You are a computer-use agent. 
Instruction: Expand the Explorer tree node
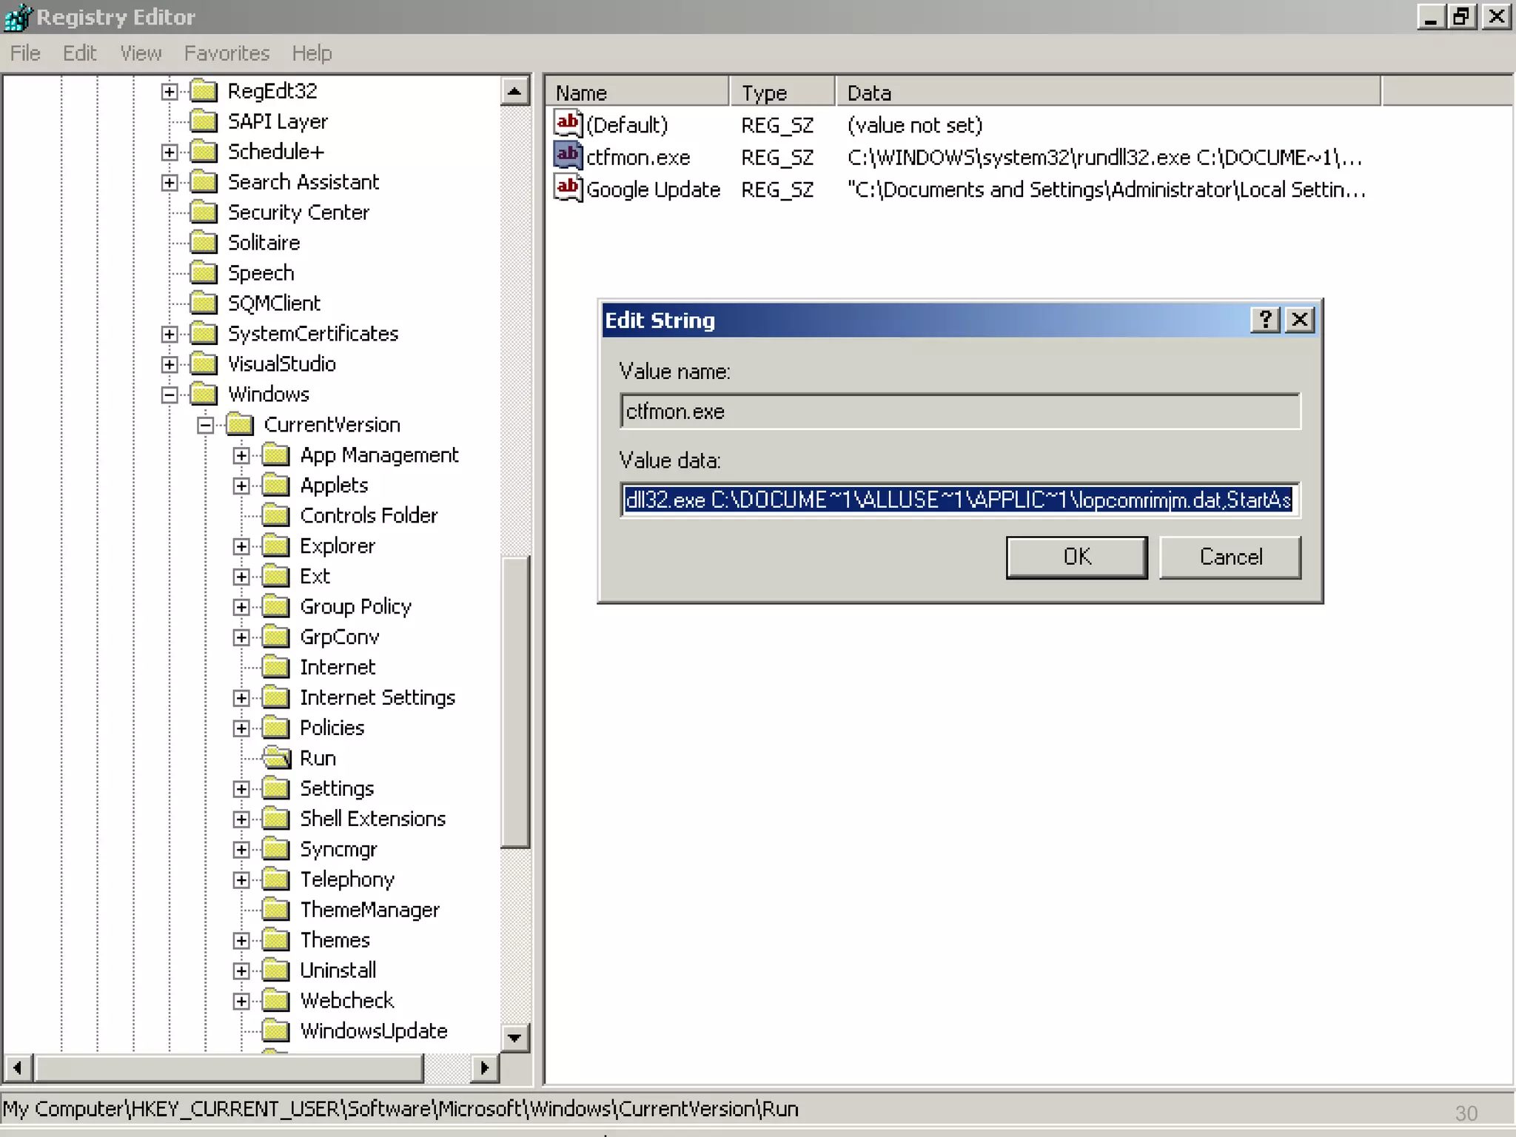pos(241,546)
